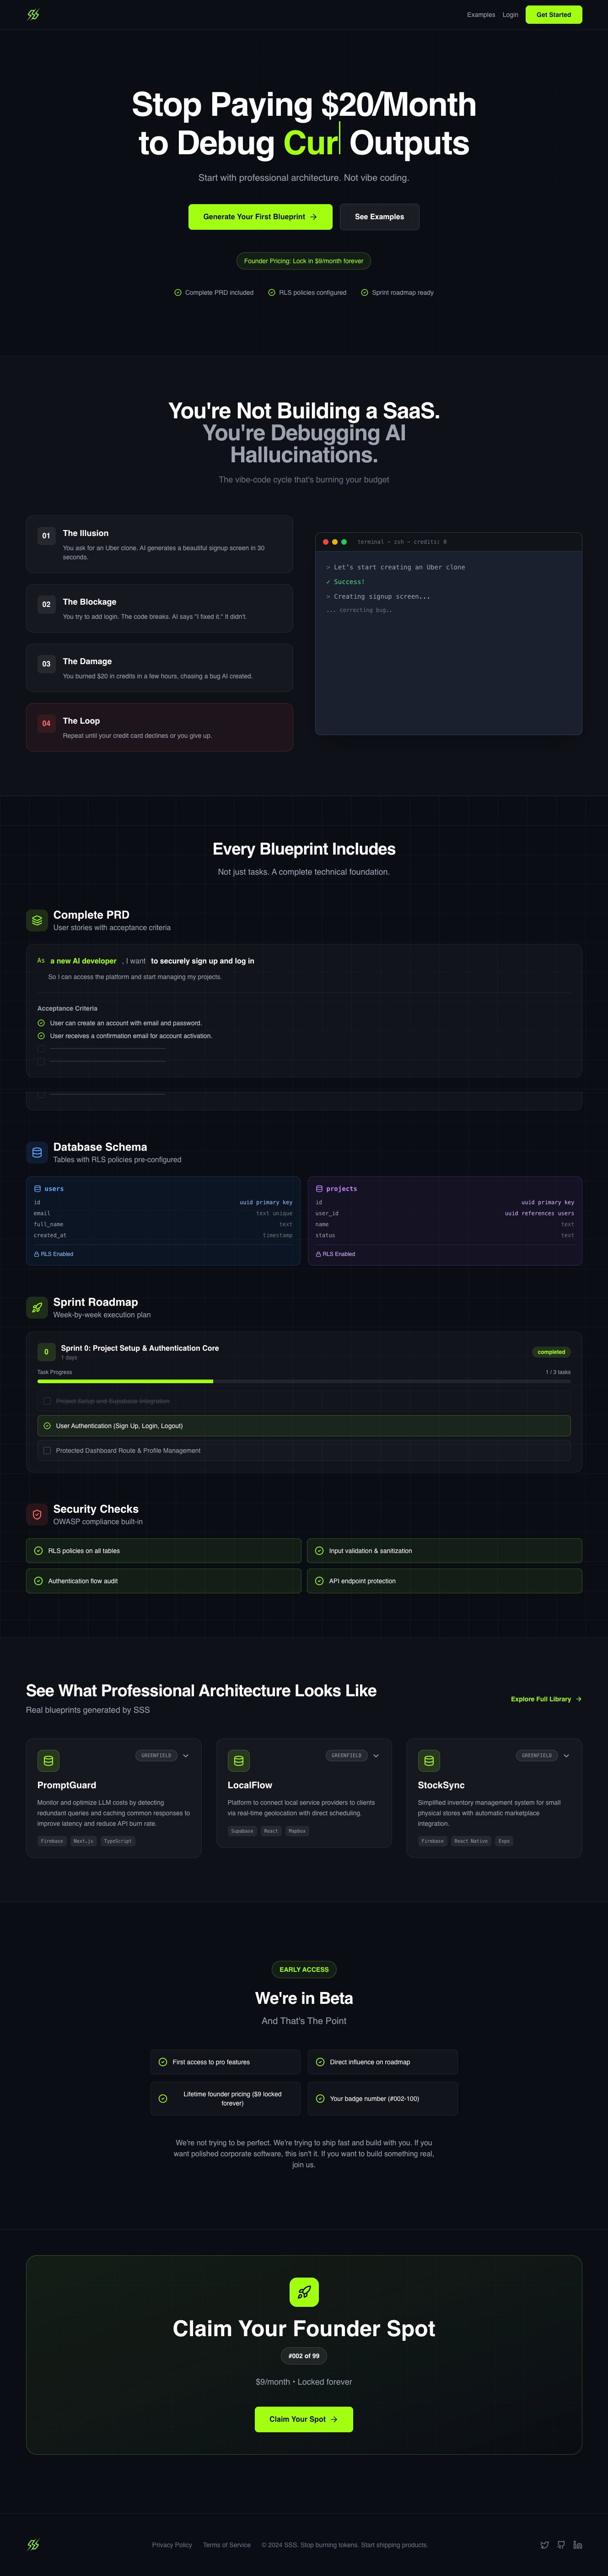The height and width of the screenshot is (2576, 608).
Task: Open the LinkedIn icon in the footer
Action: tap(577, 2545)
